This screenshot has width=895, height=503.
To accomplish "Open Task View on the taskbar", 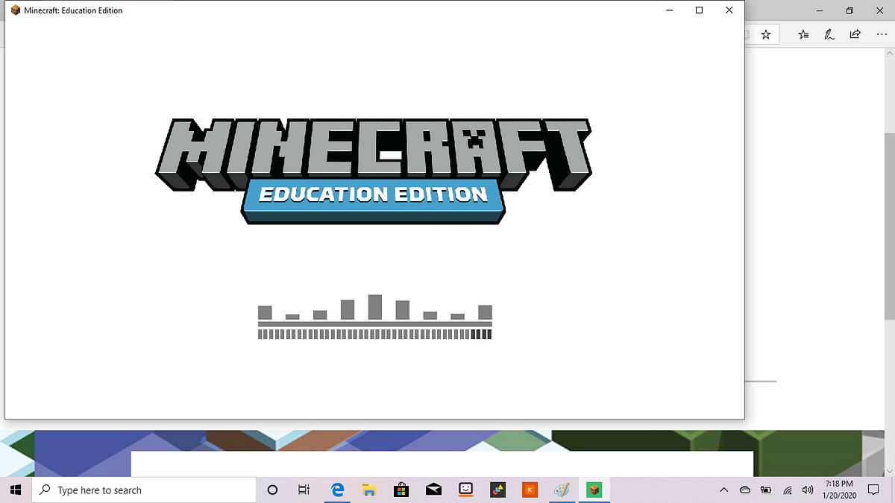I will click(304, 490).
